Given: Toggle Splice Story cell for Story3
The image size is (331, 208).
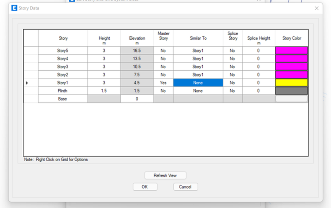Looking at the screenshot, I should click(233, 67).
